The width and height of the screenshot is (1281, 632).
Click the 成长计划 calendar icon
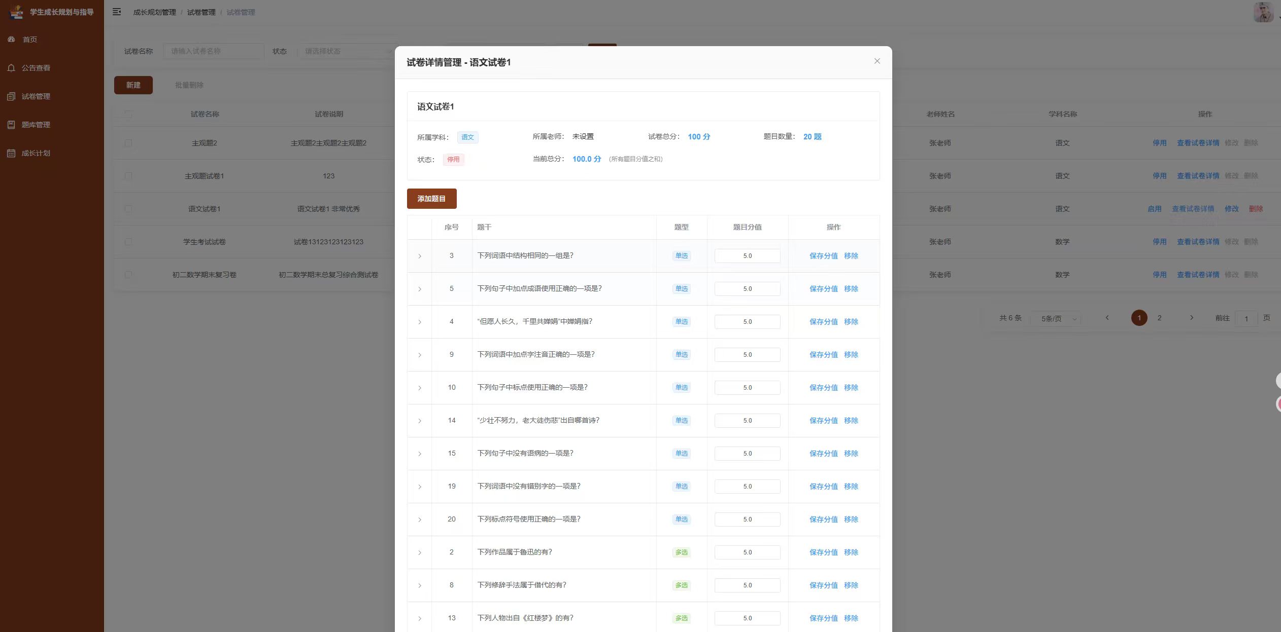click(11, 153)
